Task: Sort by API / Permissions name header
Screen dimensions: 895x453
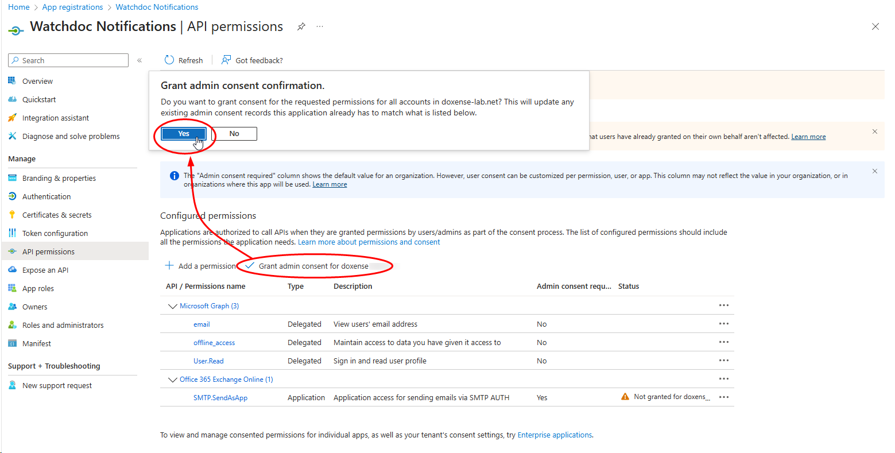Action: pyautogui.click(x=206, y=286)
